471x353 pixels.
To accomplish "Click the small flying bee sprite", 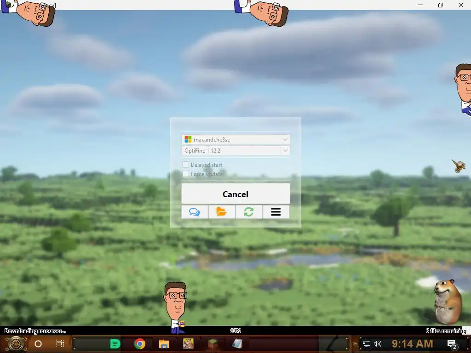I will tap(459, 165).
